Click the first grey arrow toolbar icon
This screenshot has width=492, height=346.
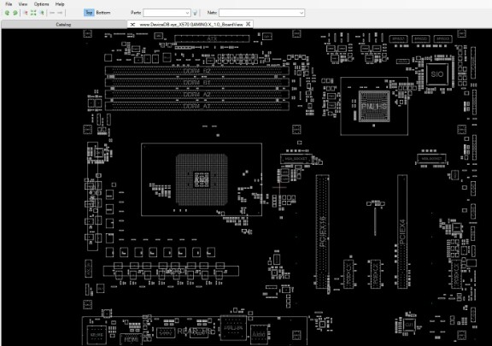pos(52,13)
